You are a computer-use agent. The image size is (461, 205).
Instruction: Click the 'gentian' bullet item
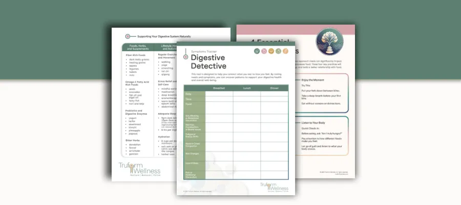point(134,154)
